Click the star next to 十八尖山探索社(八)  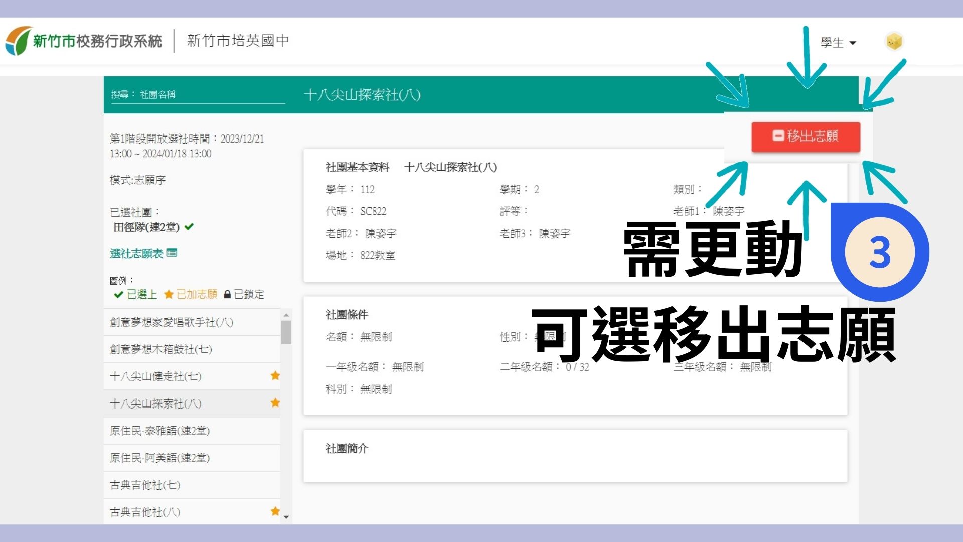[275, 403]
